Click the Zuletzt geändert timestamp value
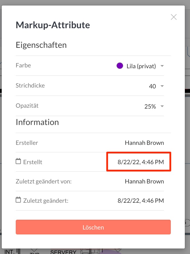 coord(141,200)
